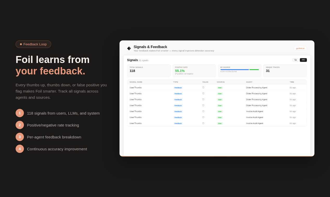Click the 'your feedback.' orange heading
Viewport: 330px width, 197px height.
50,71
